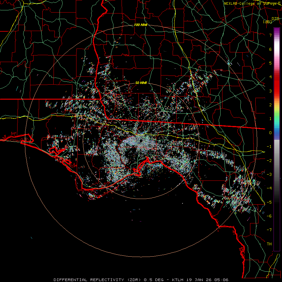282x282 pixels.
Task: Click the 0 value on the scale
Action: (270, 133)
